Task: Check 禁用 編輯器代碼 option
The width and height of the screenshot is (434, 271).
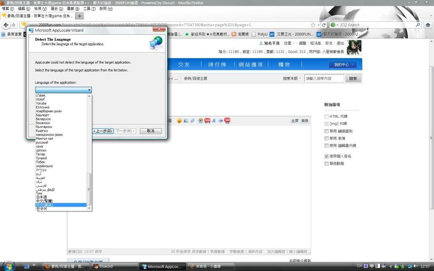Action: pyautogui.click(x=326, y=146)
